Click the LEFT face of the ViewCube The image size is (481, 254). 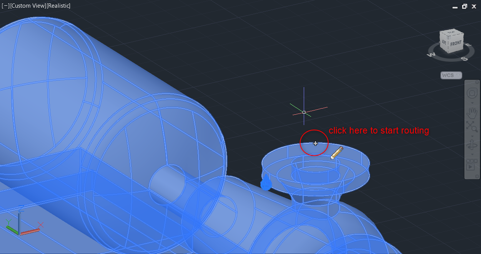click(x=444, y=42)
